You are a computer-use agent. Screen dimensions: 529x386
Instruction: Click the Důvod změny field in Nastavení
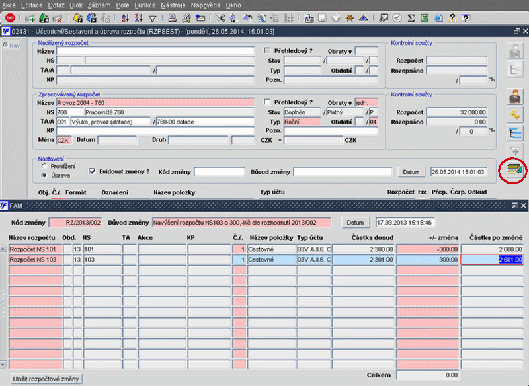tap(343, 172)
